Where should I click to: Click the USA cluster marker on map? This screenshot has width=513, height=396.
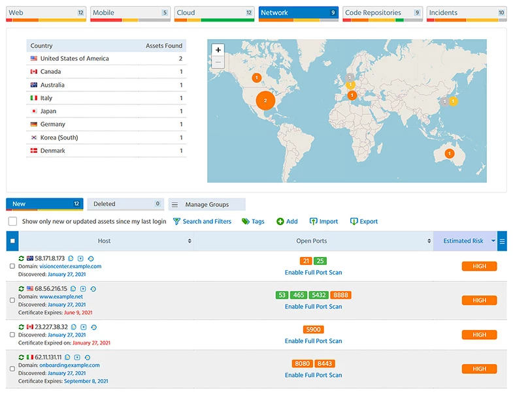(265, 100)
